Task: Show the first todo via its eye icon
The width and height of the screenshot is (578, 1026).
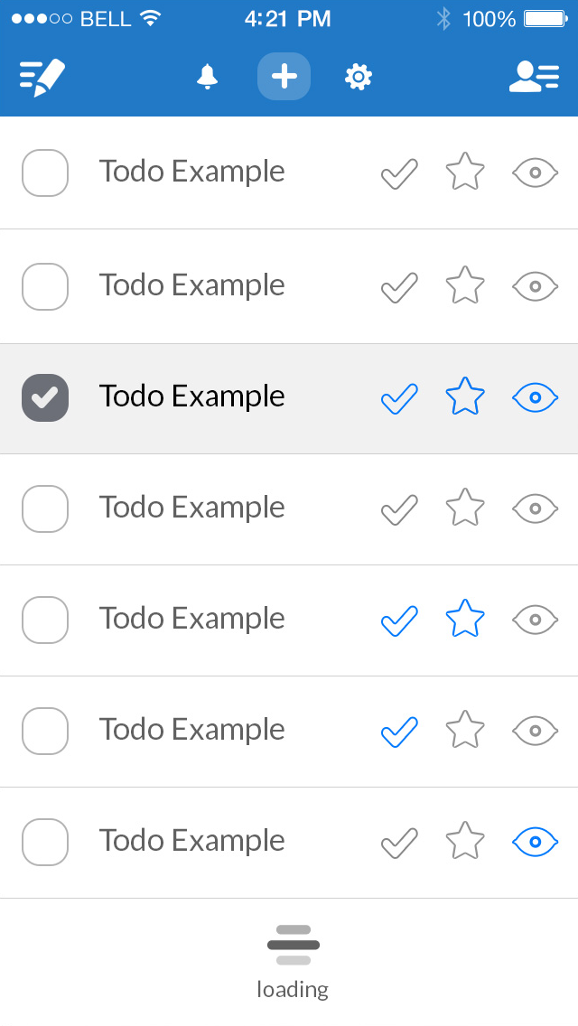Action: 534,172
